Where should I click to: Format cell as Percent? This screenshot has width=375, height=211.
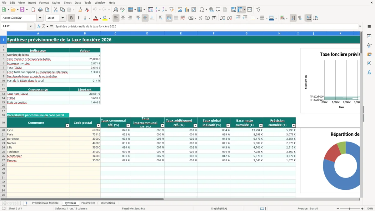click(200, 18)
